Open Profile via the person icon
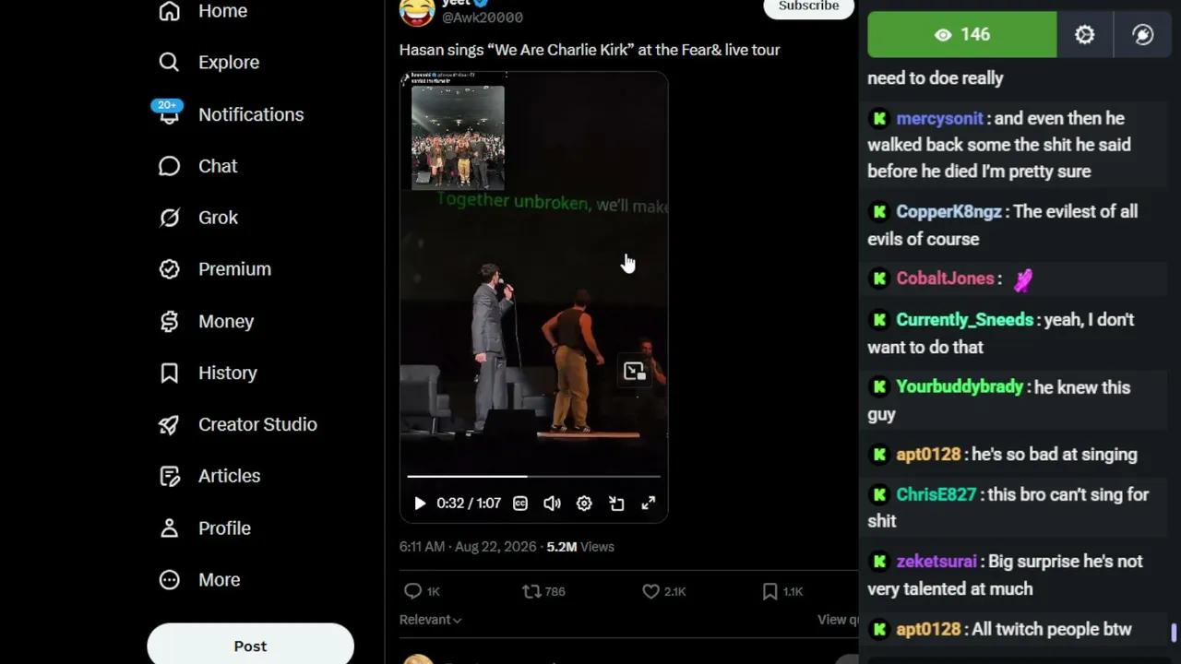Viewport: 1181px width, 664px height. pos(169,528)
